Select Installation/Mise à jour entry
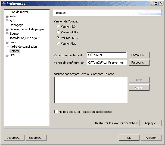The height and width of the screenshot is (145, 165). pyautogui.click(x=24, y=38)
